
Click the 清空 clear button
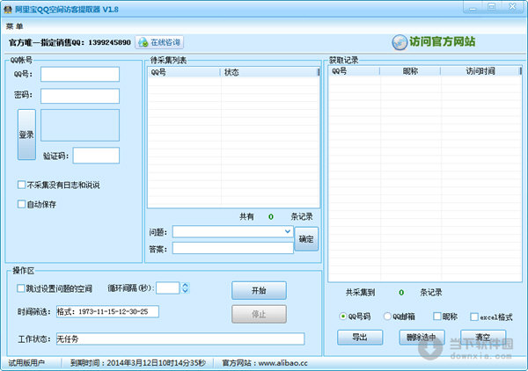(481, 337)
